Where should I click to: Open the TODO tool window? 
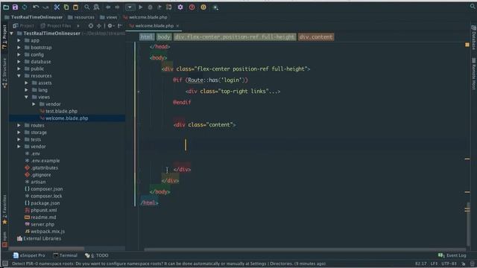97,255
